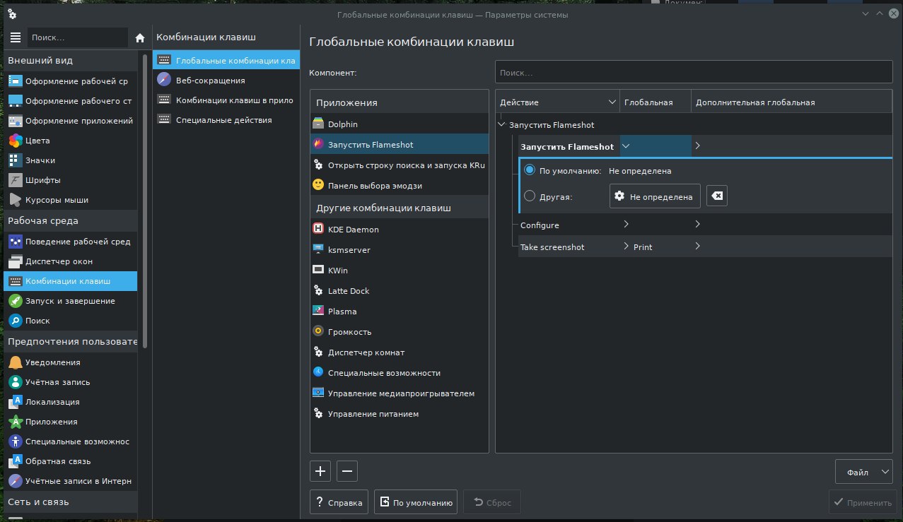The image size is (903, 522).
Task: Open Обратная связь in sidebar
Action: point(71,461)
